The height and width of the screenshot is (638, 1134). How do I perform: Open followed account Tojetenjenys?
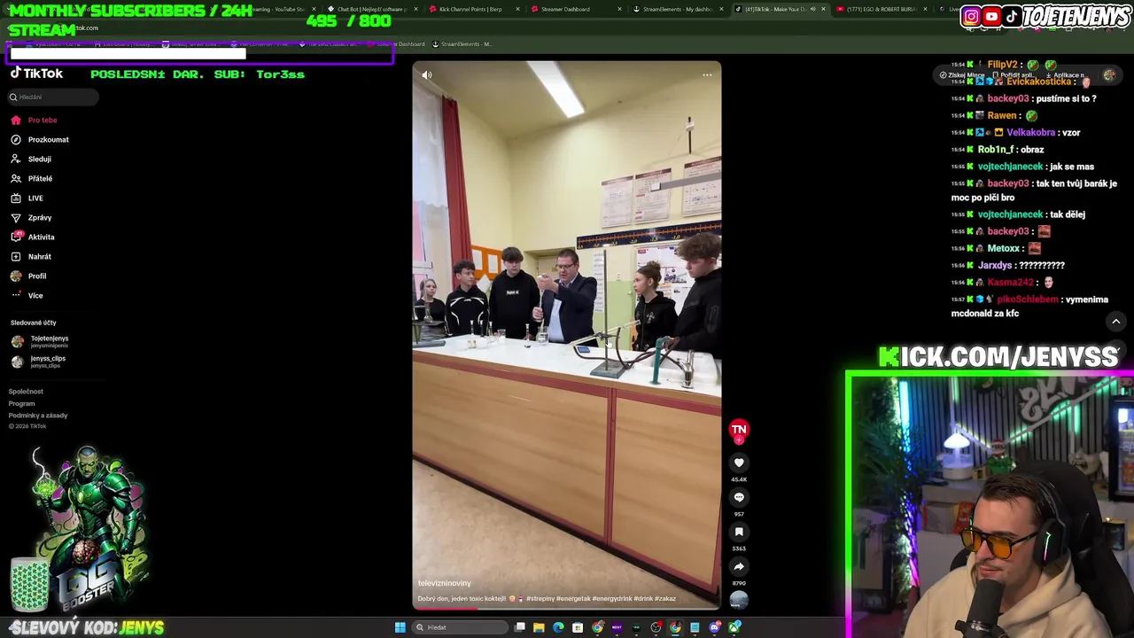click(x=40, y=341)
